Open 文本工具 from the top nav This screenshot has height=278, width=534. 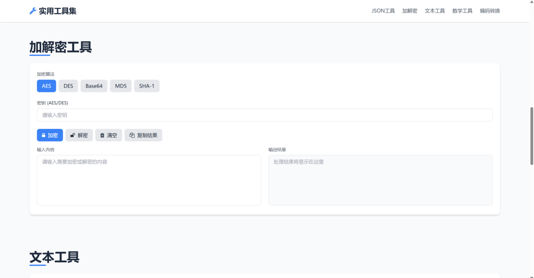click(x=435, y=11)
